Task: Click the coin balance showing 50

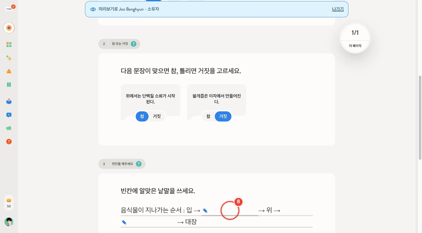Action: pos(9,203)
